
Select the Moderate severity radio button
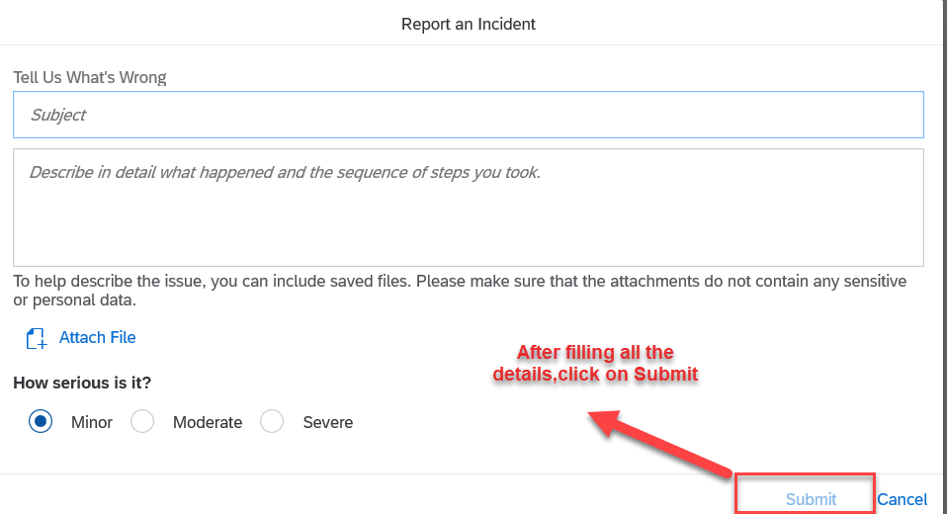click(142, 422)
